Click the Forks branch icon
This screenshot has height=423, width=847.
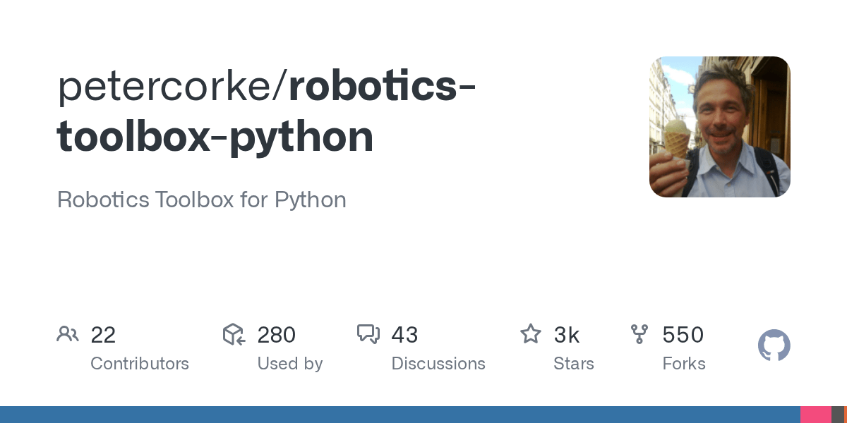639,334
